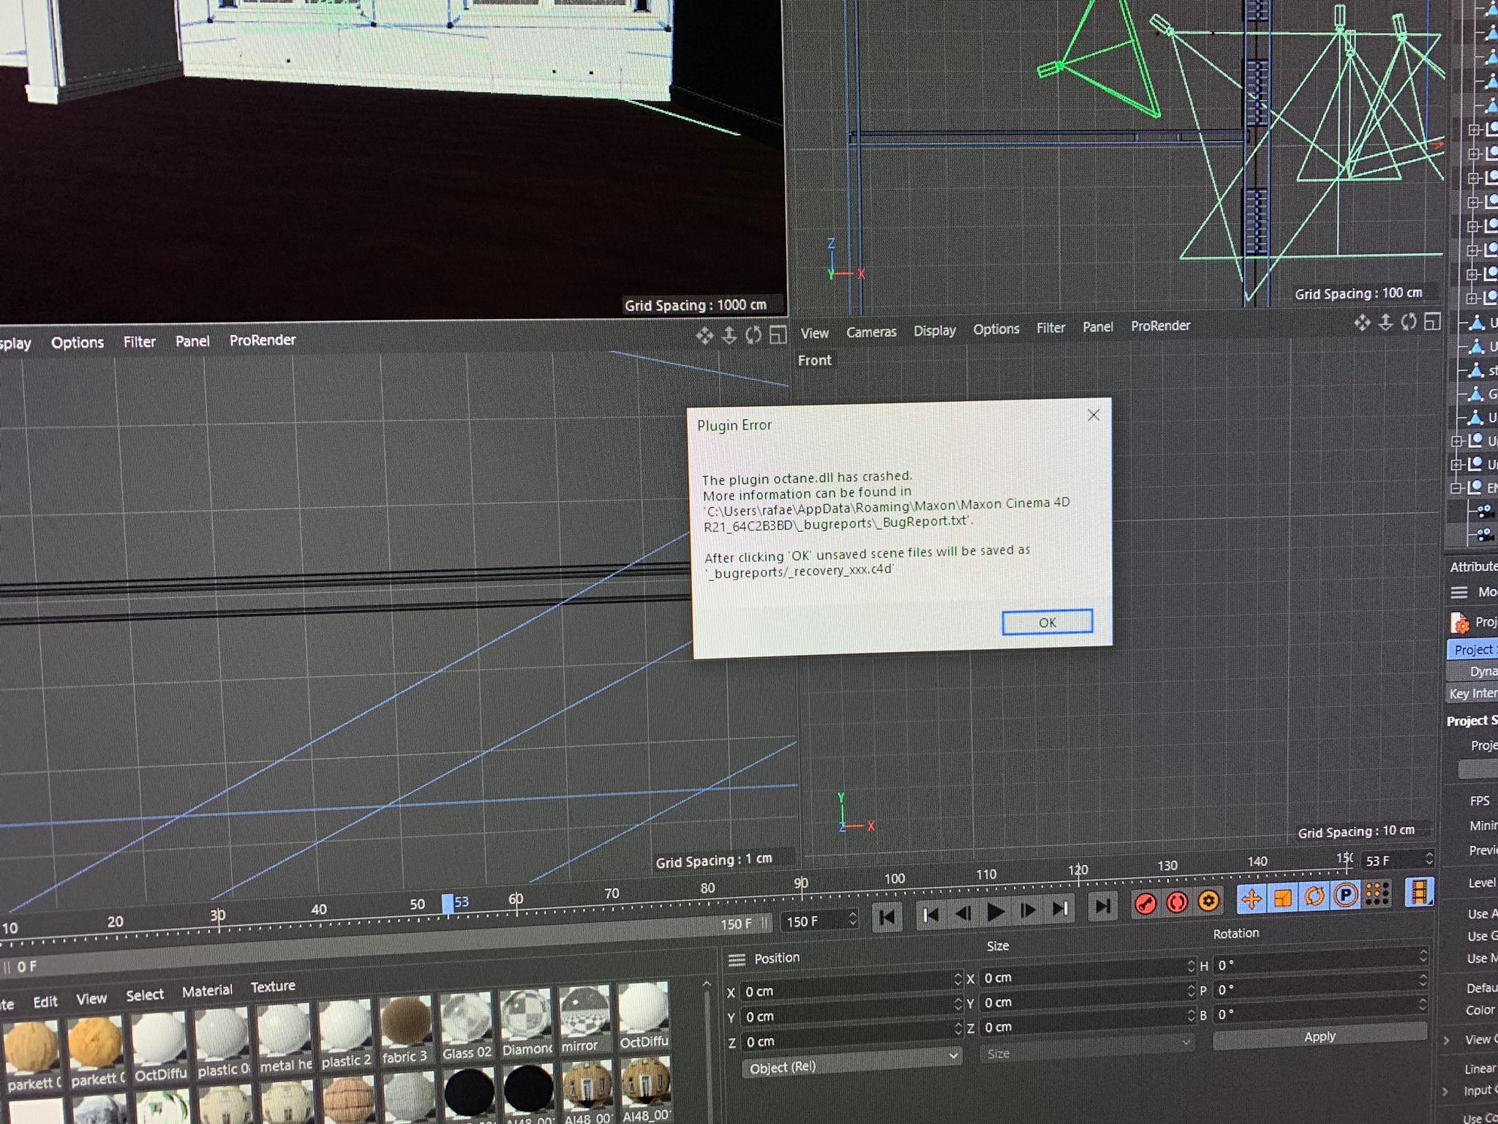Toggle Parameter keyframe recording P icon
Viewport: 1498px width, 1124px height.
click(x=1346, y=894)
